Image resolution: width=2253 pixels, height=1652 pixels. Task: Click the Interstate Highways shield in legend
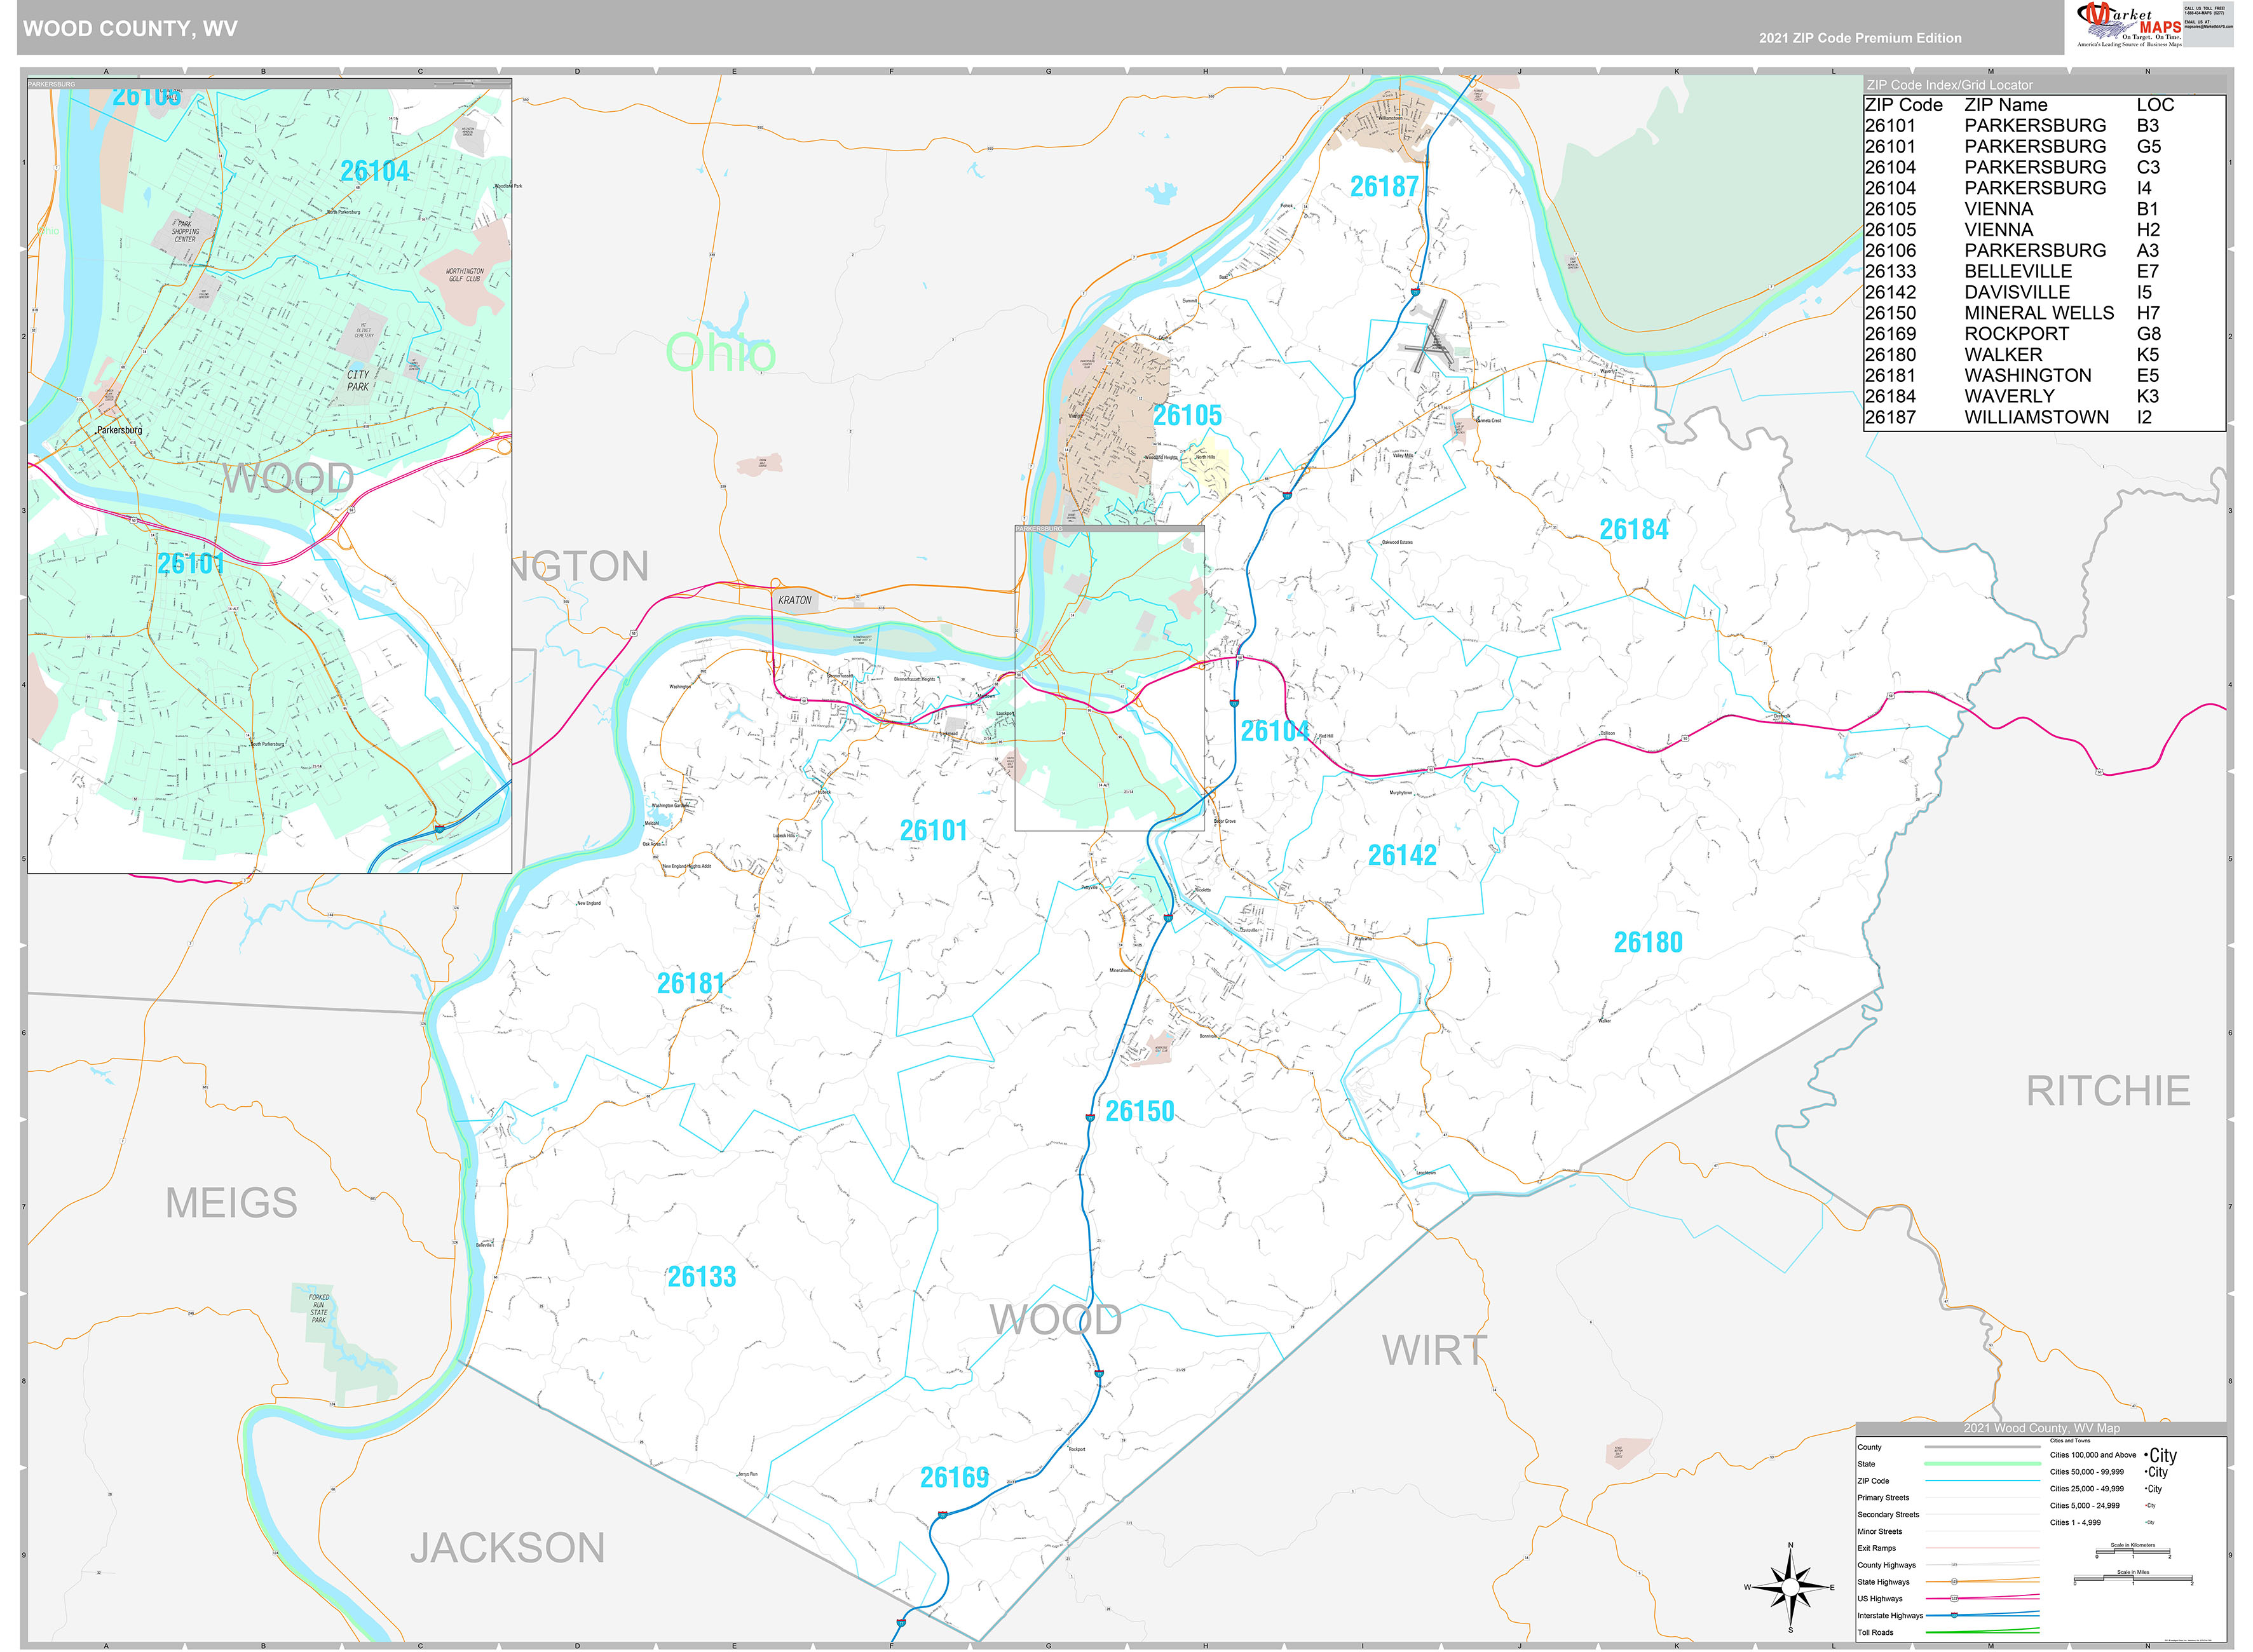tap(1954, 1615)
